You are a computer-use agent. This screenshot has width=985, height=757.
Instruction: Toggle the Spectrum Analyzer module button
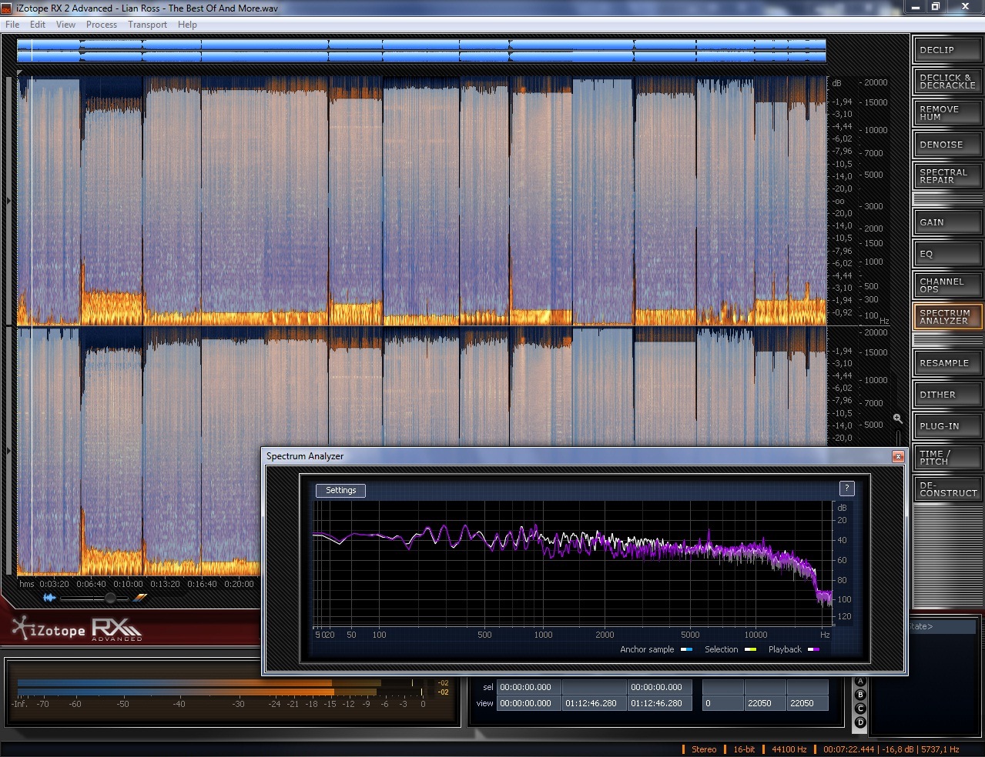pos(947,316)
